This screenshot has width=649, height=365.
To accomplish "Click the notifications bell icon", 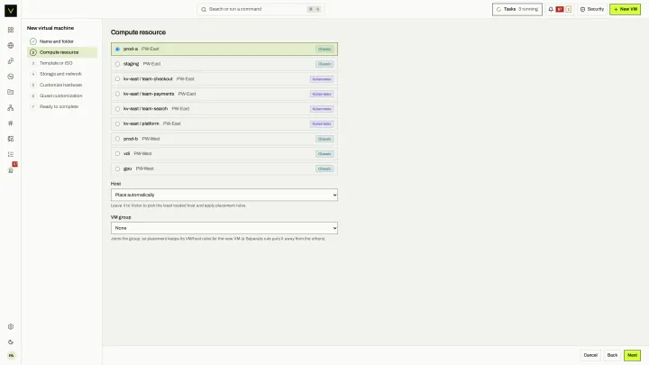I will tap(551, 9).
